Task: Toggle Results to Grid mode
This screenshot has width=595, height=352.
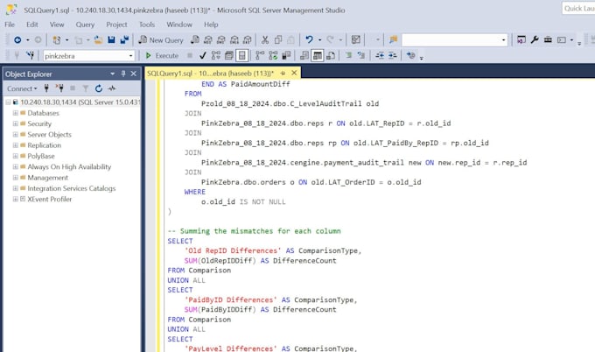Action: click(x=318, y=55)
